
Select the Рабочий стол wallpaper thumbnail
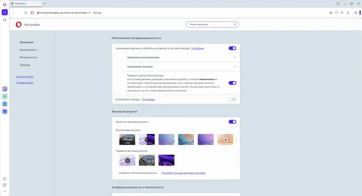click(127, 139)
